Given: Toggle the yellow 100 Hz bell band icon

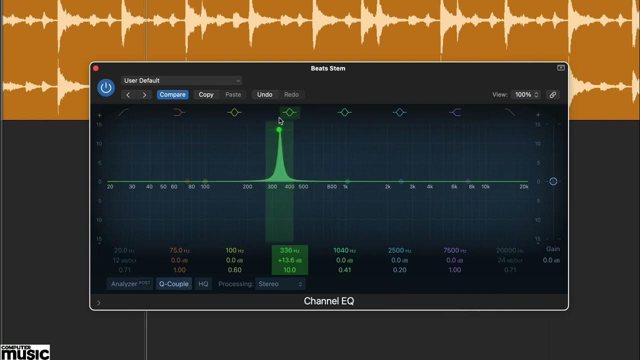Looking at the screenshot, I should (x=234, y=112).
